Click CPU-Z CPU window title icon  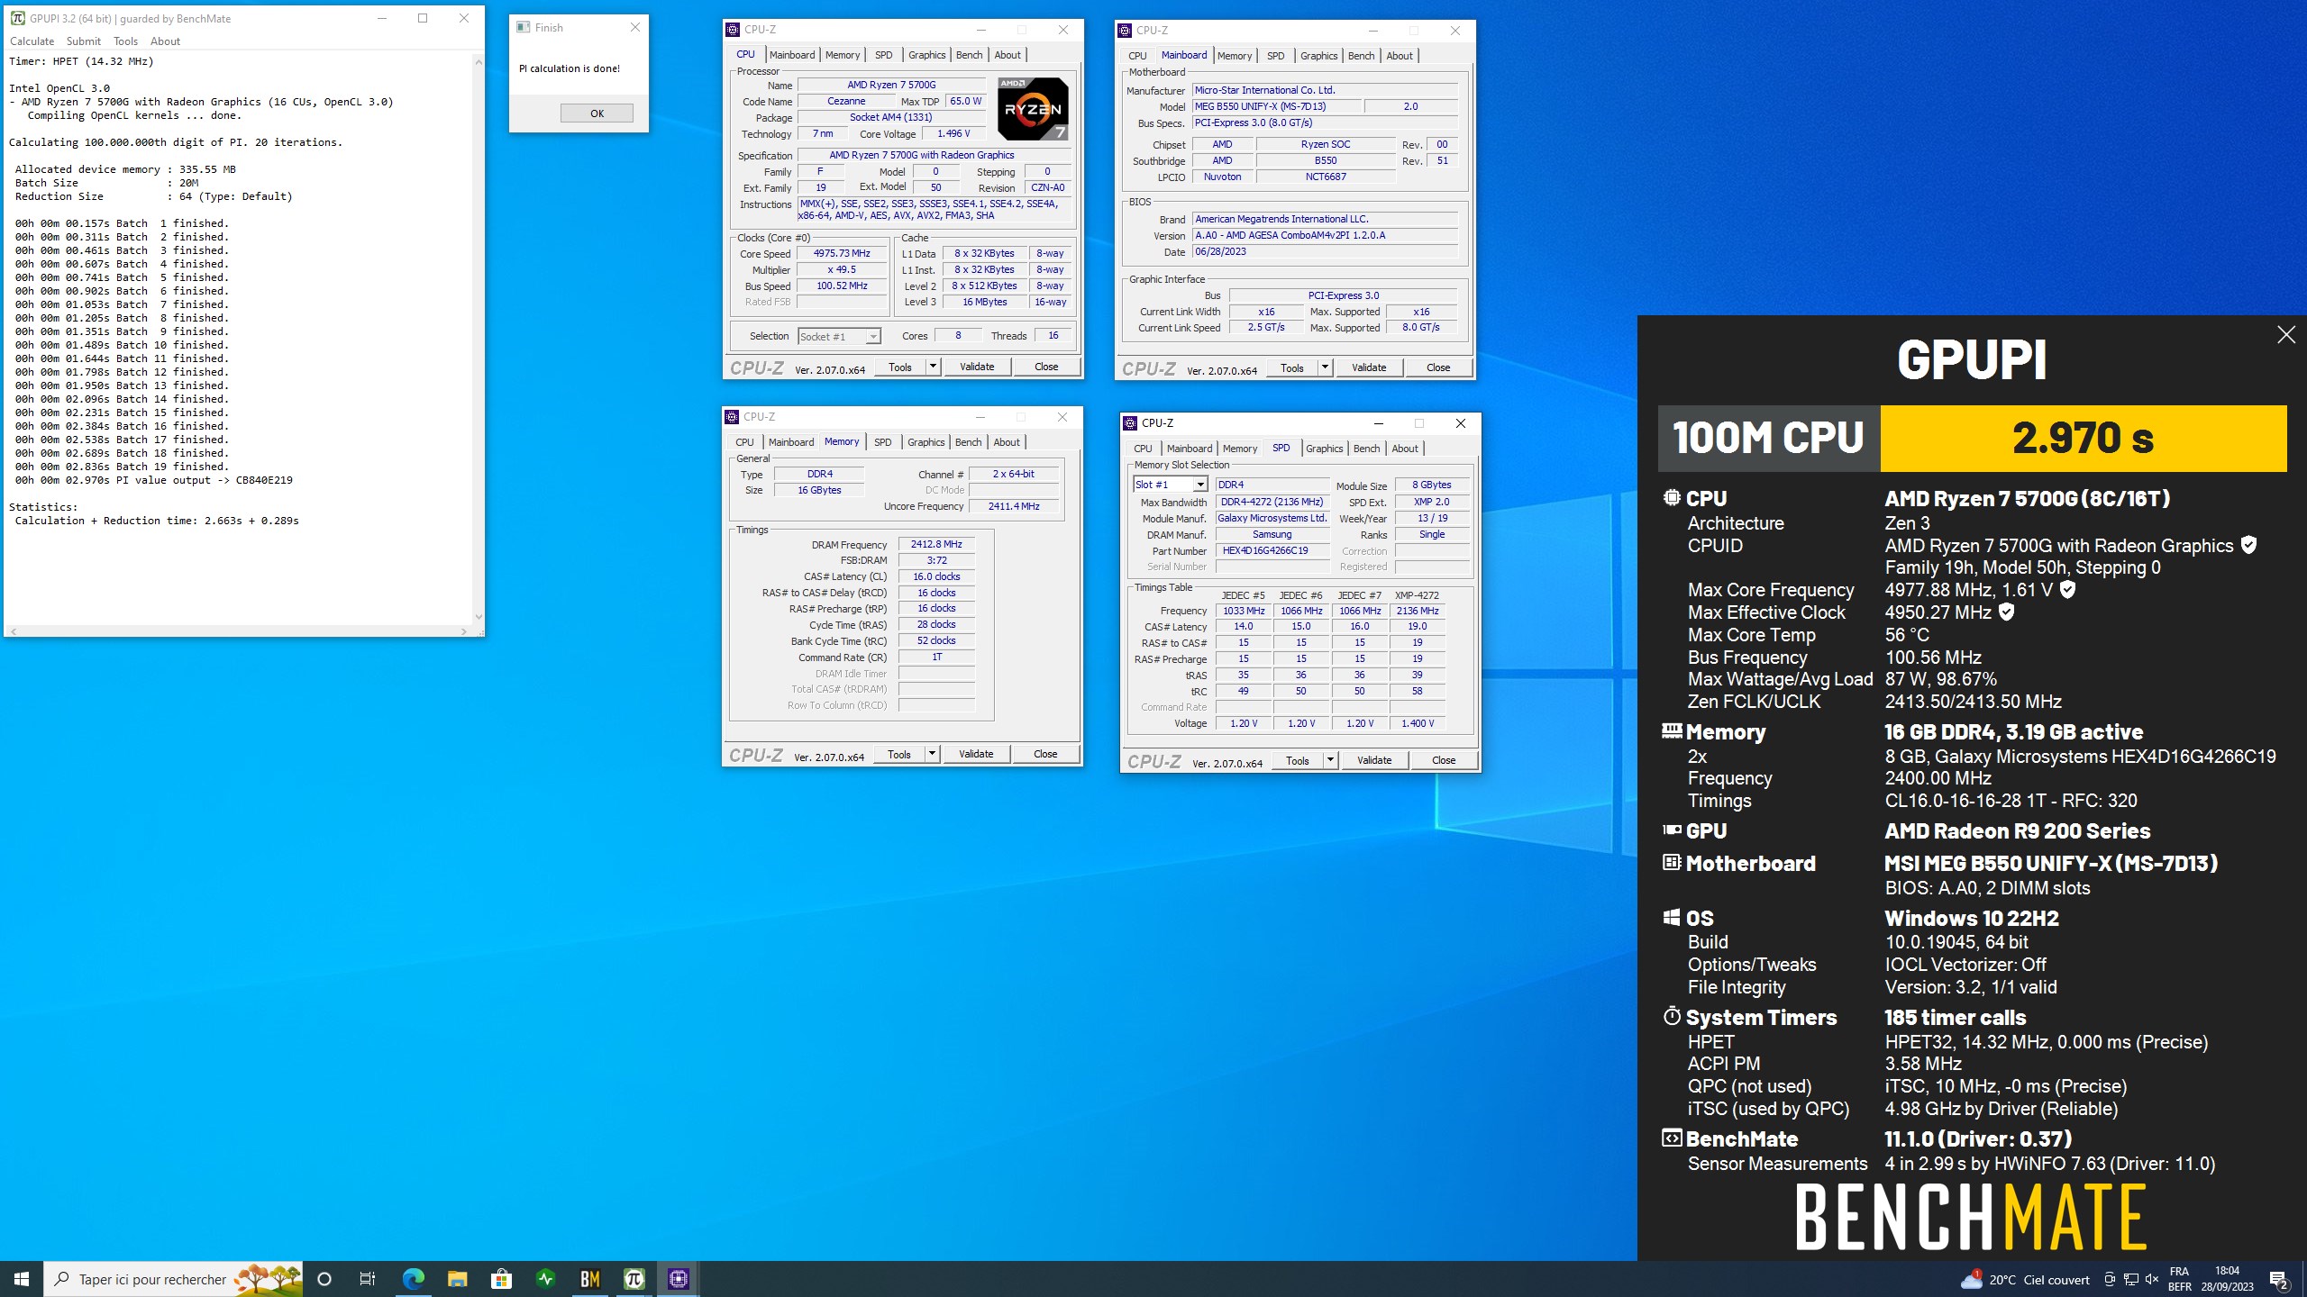click(x=733, y=30)
